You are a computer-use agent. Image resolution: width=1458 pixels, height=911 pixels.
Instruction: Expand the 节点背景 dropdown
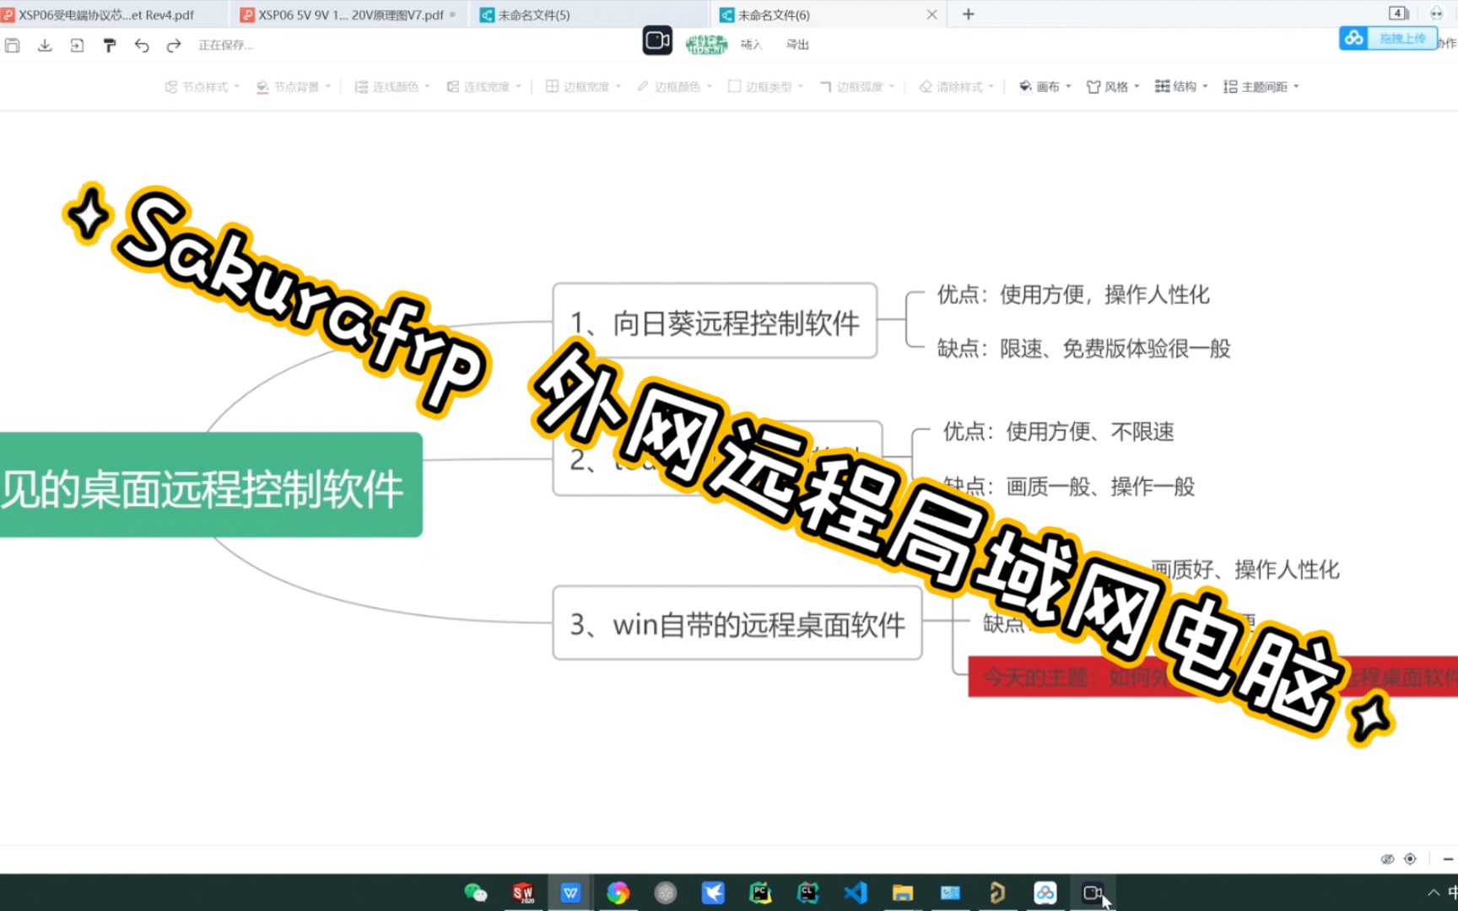[x=294, y=87]
